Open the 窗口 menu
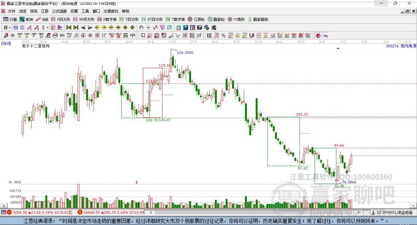 click(x=96, y=11)
